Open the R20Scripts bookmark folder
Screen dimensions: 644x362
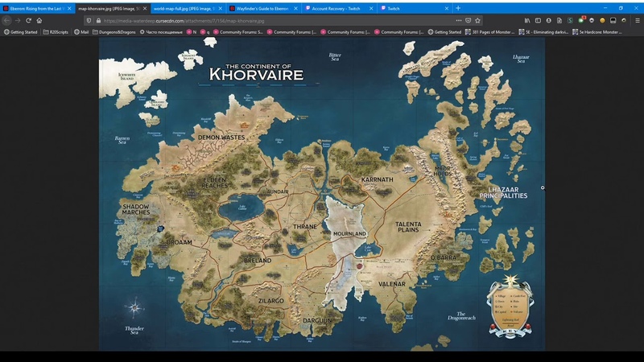56,31
